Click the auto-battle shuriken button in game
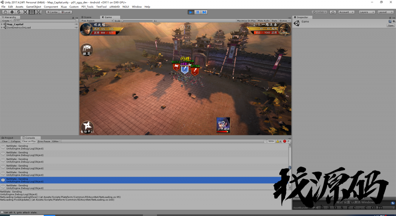This screenshot has width=396, height=216. coord(87,127)
